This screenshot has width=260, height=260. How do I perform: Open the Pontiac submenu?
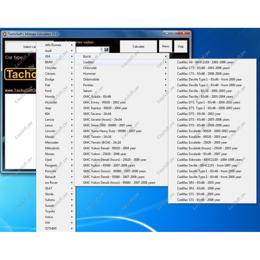point(121,85)
